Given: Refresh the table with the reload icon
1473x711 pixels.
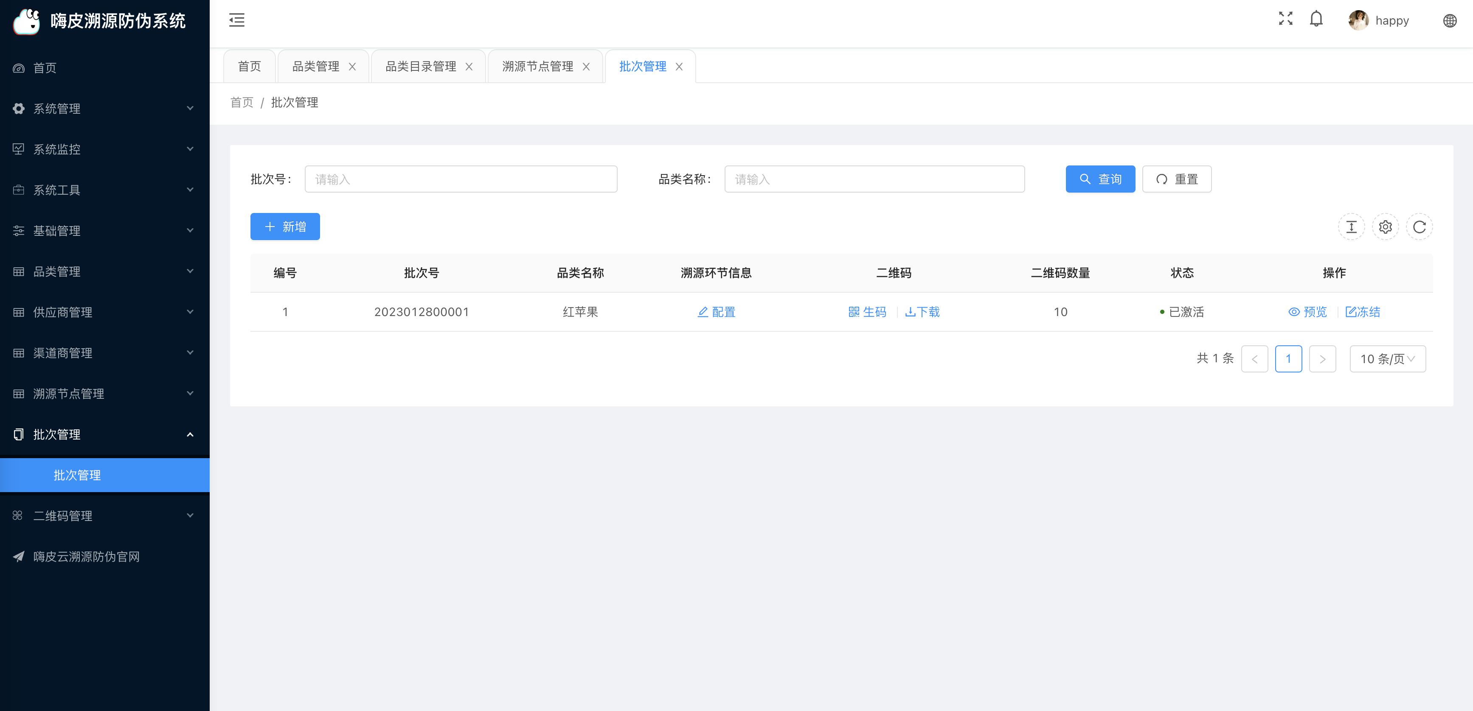Looking at the screenshot, I should click(1419, 227).
